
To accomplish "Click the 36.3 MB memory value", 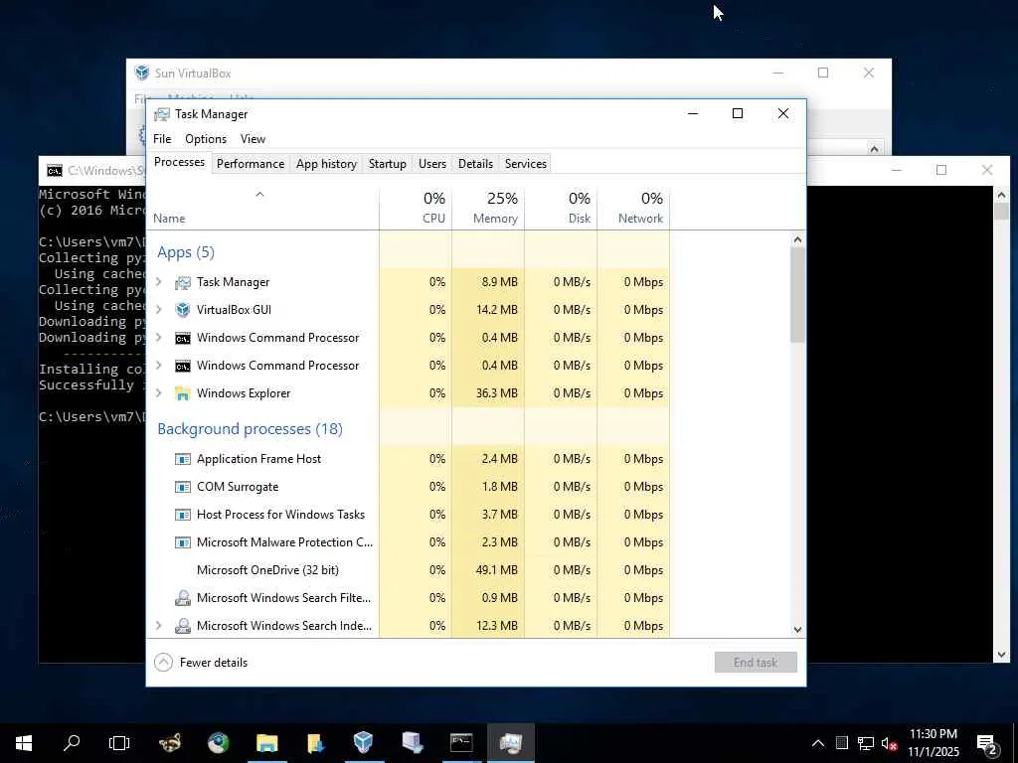I will pyautogui.click(x=497, y=393).
